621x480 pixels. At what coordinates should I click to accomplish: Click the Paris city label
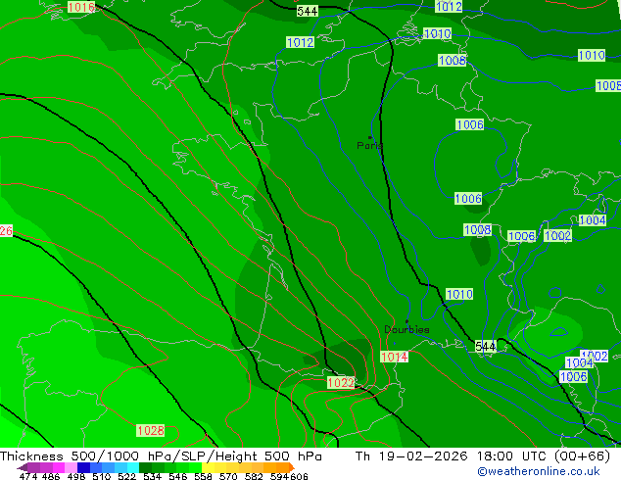pos(369,145)
